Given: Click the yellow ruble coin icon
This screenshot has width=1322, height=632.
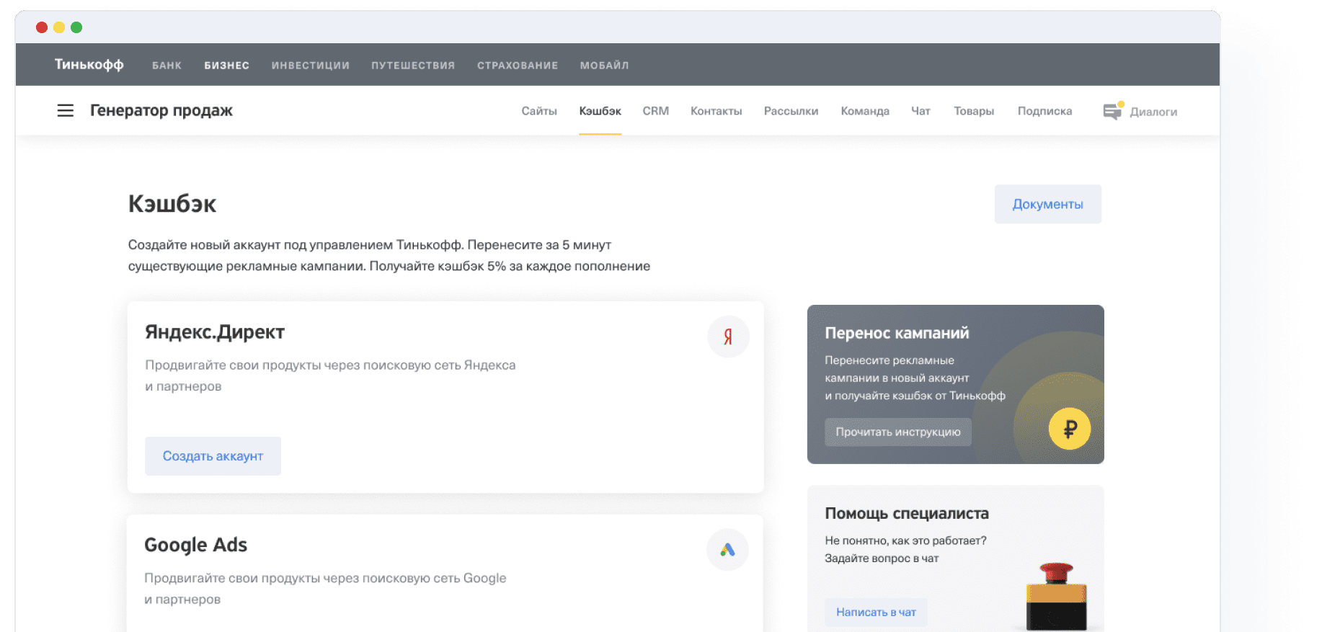Looking at the screenshot, I should (1070, 429).
